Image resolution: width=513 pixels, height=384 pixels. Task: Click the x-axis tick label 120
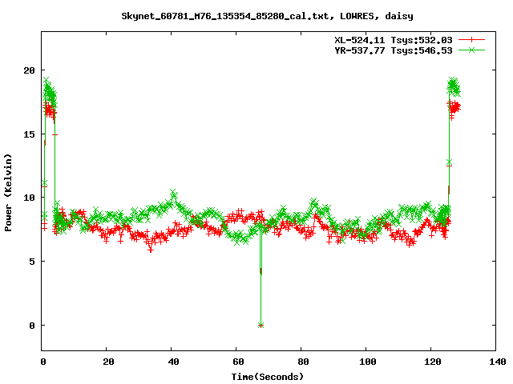point(432,362)
